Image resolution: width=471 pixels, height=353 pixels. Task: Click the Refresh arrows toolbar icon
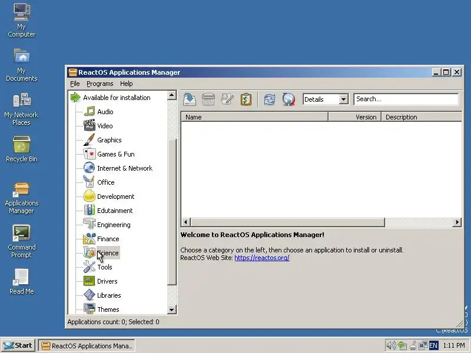(270, 99)
